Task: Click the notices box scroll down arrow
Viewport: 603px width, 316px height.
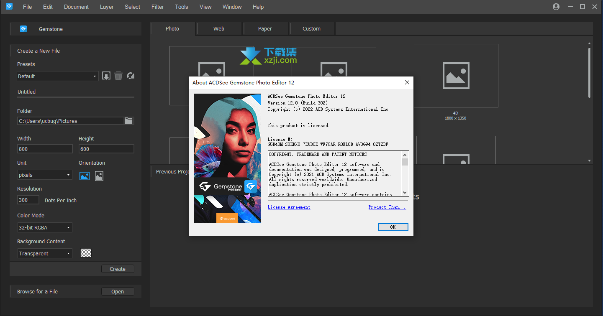Action: (405, 193)
